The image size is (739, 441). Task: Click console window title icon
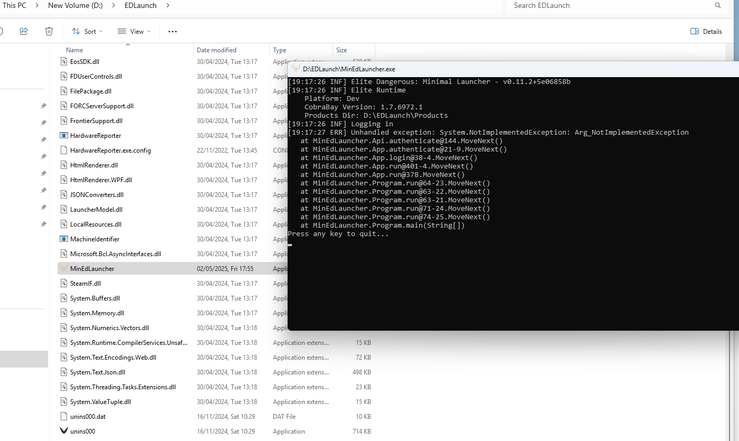[x=296, y=69]
